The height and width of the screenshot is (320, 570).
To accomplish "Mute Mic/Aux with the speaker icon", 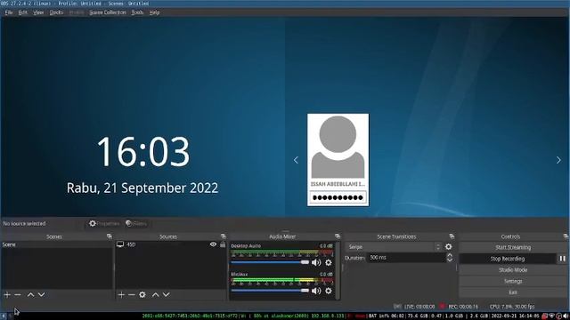I will click(x=316, y=291).
